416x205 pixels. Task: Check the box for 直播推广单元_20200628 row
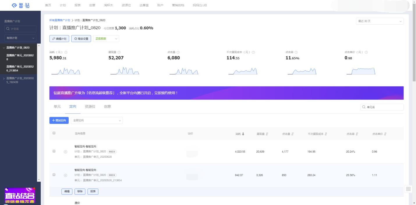coord(54,151)
